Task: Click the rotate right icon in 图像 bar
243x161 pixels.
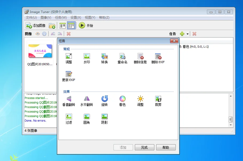Action: [x=60, y=34]
